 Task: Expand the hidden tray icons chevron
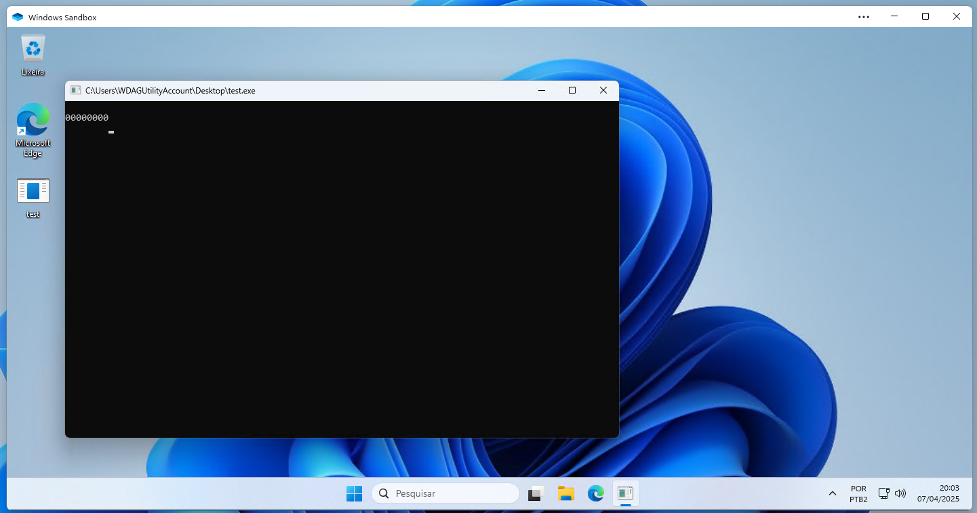tap(833, 493)
